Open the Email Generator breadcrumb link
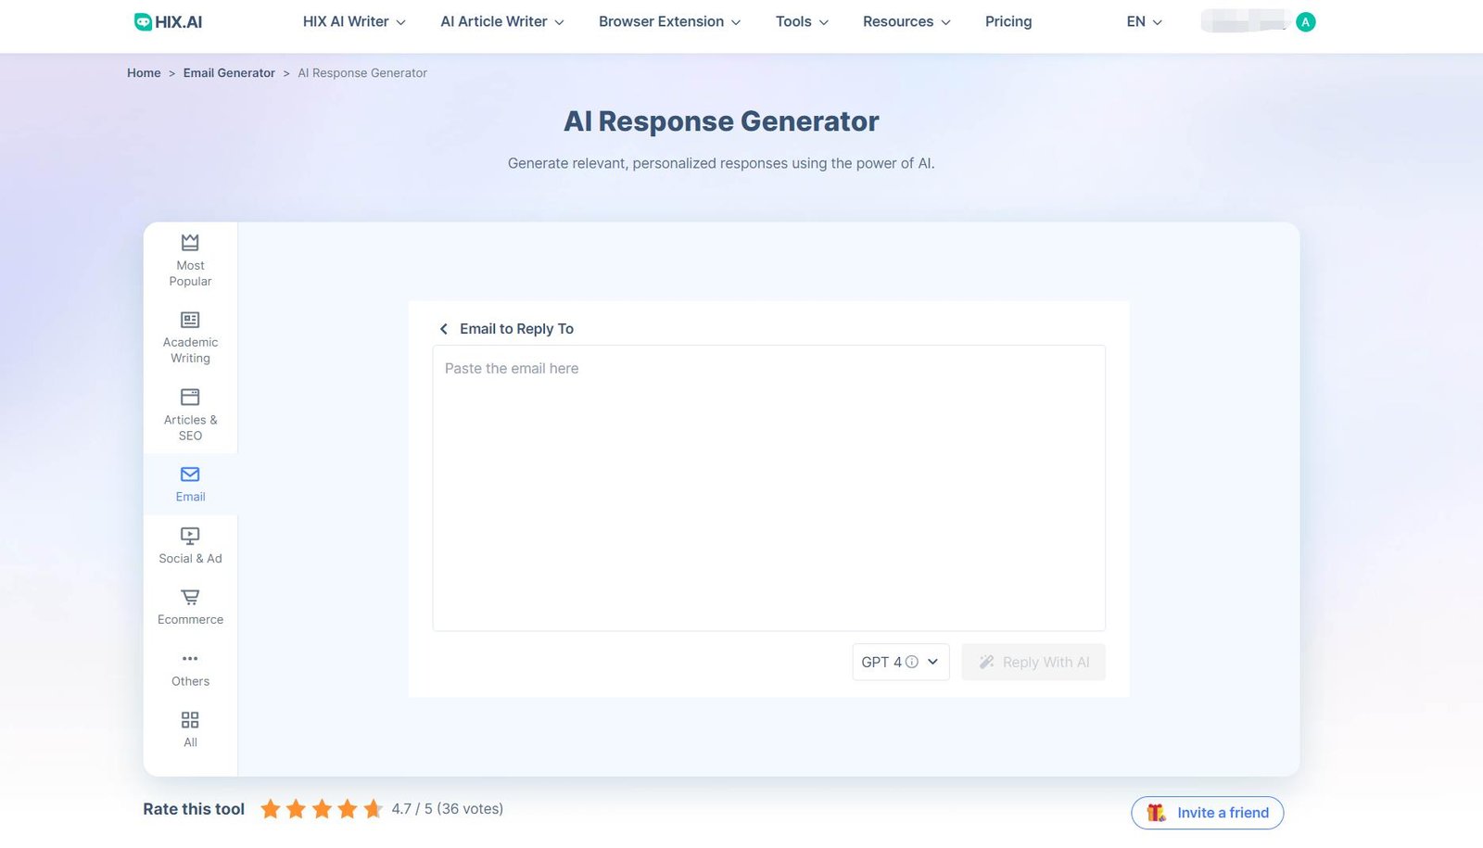1483x848 pixels. (x=229, y=72)
